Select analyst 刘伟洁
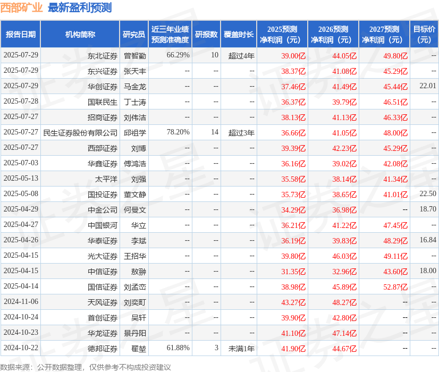This screenshot has width=439, height=372. [x=135, y=117]
